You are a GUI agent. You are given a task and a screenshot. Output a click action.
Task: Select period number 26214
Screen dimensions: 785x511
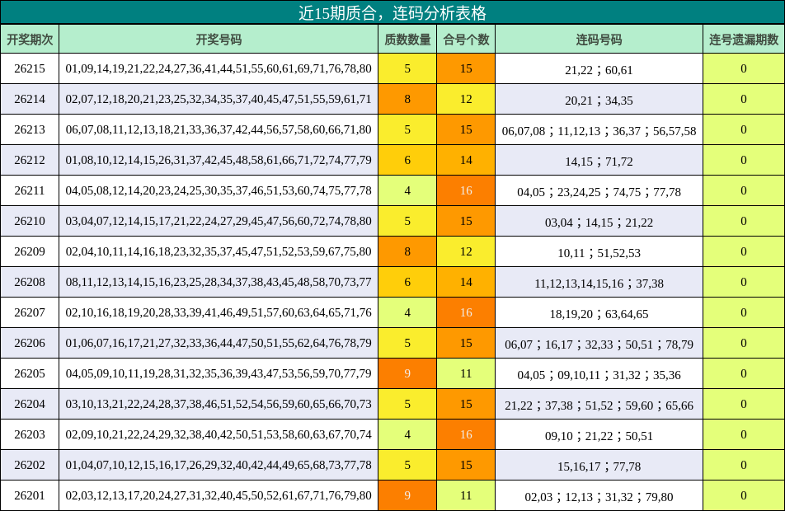pyautogui.click(x=30, y=99)
